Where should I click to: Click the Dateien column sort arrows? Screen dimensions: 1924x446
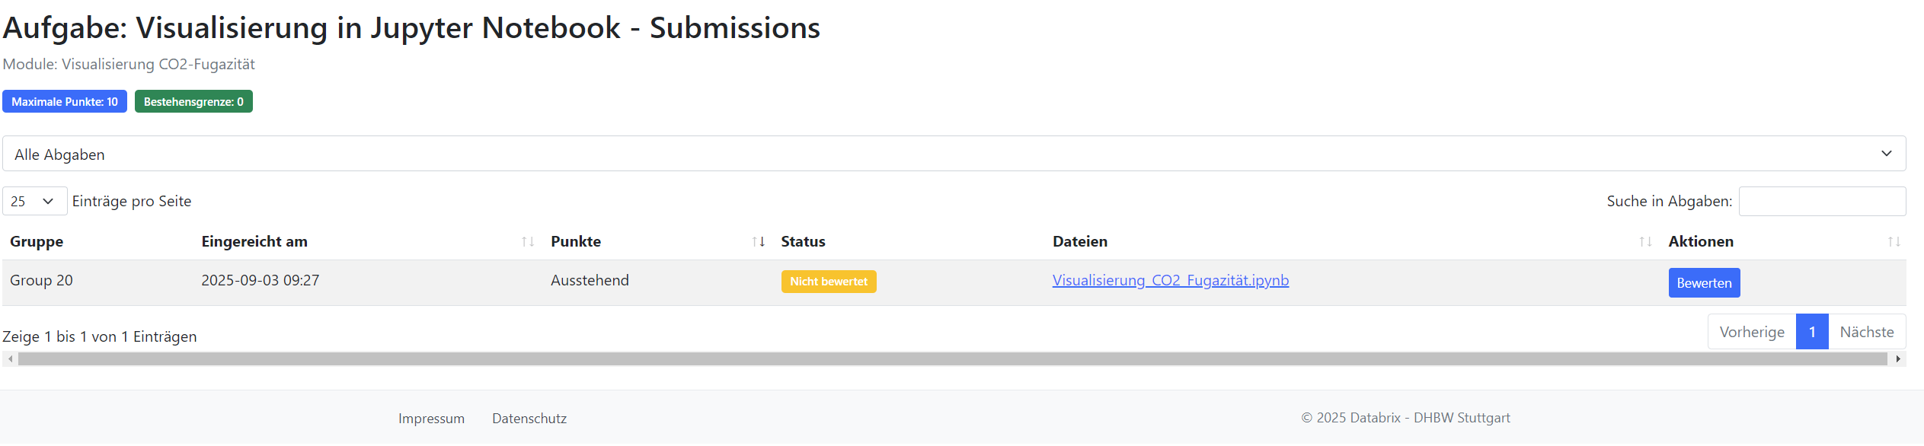point(1645,242)
